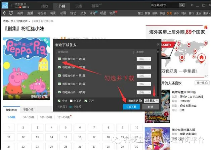Open quality dropdown for 第1集
The height and width of the screenshot is (150, 211).
[144, 59]
